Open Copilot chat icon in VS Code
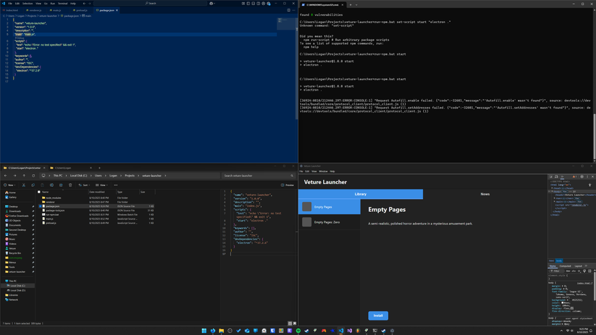The width and height of the screenshot is (596, 335). (211, 3)
